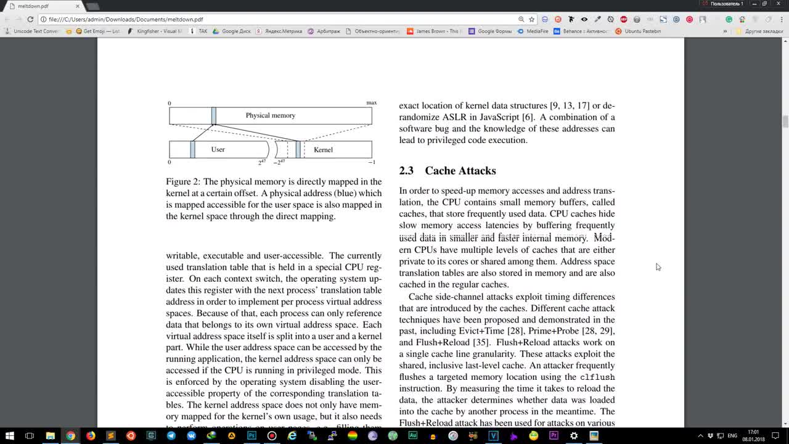
Task: Open the Behance bookmark
Action: 581,31
